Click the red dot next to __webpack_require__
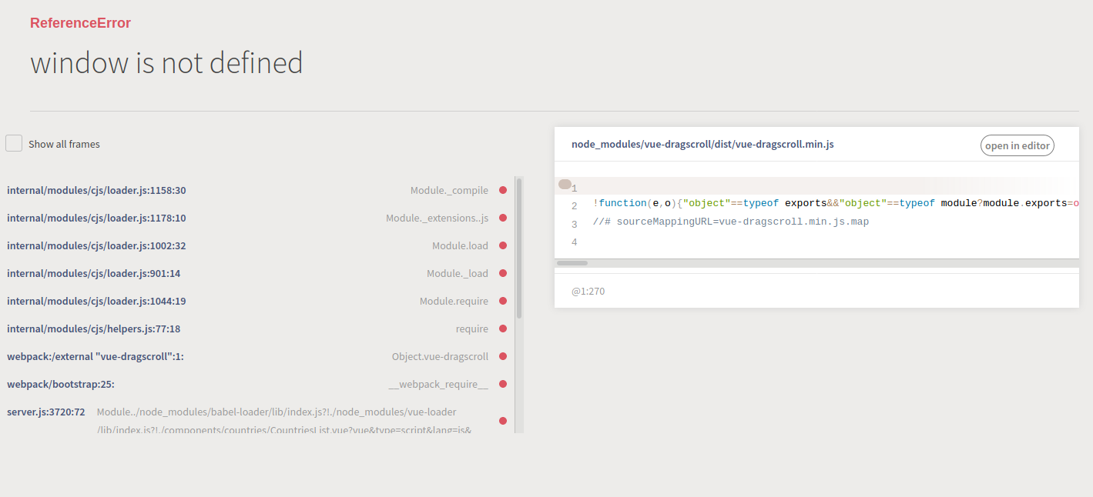Screen dimensions: 1093x497 pyautogui.click(x=503, y=384)
